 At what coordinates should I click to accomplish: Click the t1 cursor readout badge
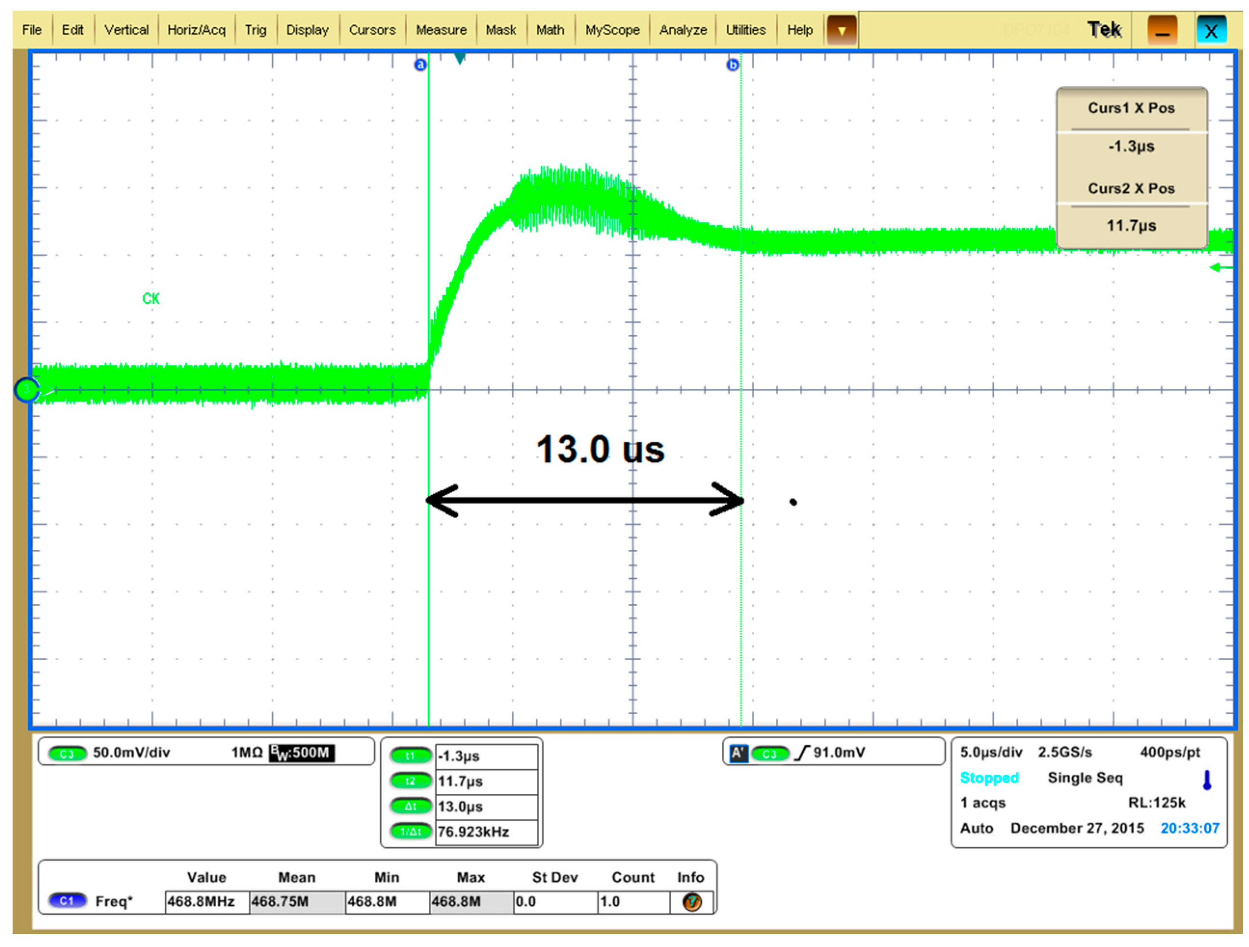click(x=411, y=756)
